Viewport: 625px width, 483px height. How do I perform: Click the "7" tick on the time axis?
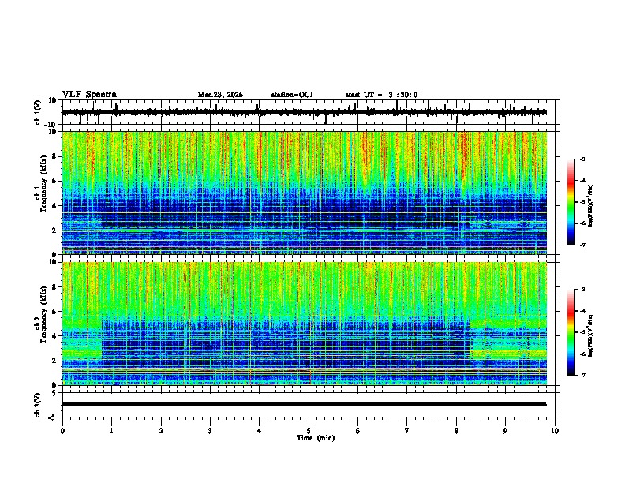click(x=407, y=431)
